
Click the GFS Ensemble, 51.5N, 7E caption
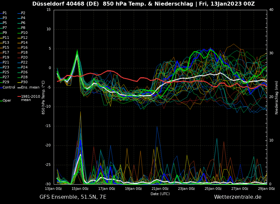click(x=73, y=197)
